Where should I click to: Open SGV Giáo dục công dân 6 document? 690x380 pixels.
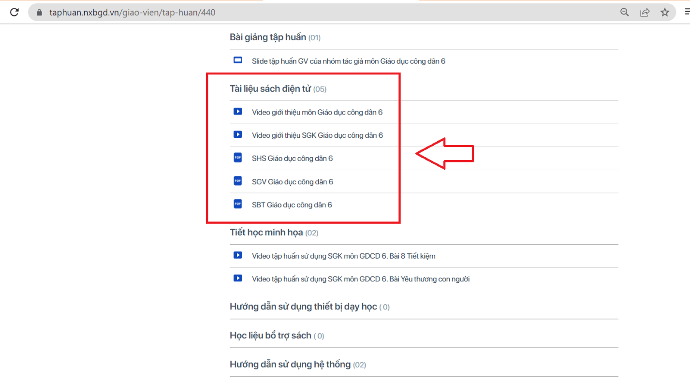[x=293, y=182]
